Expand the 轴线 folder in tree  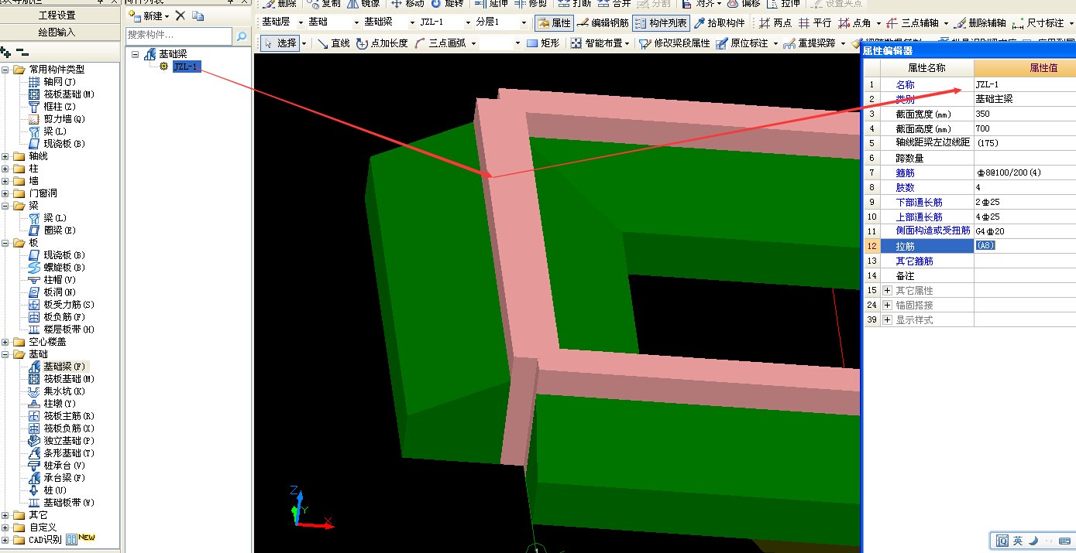6,156
